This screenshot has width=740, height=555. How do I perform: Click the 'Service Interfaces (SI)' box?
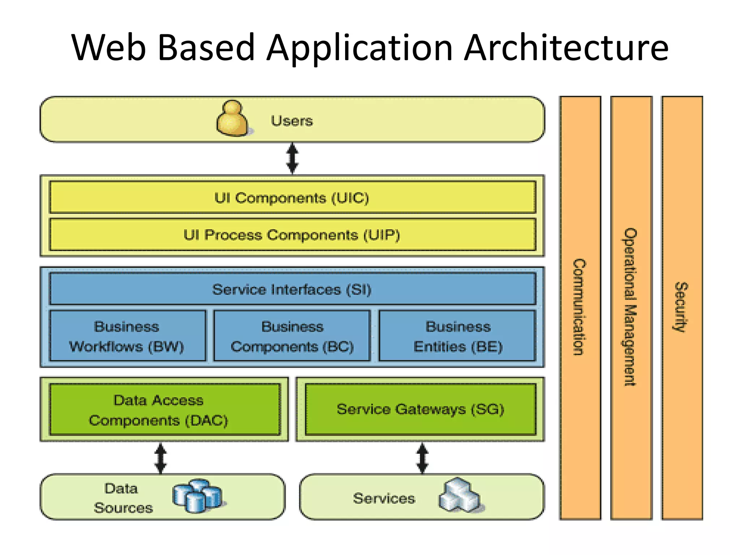click(293, 289)
